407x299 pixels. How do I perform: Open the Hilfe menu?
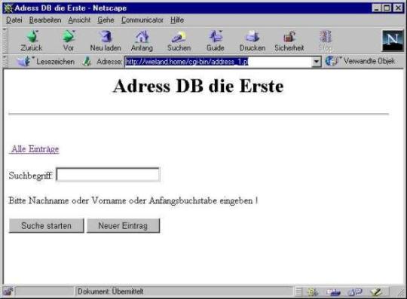coord(177,20)
